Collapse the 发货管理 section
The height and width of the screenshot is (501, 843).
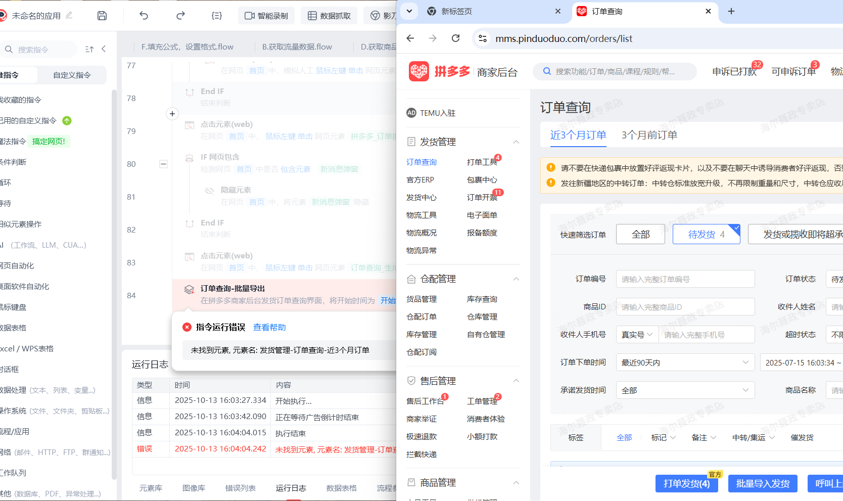pyautogui.click(x=516, y=142)
